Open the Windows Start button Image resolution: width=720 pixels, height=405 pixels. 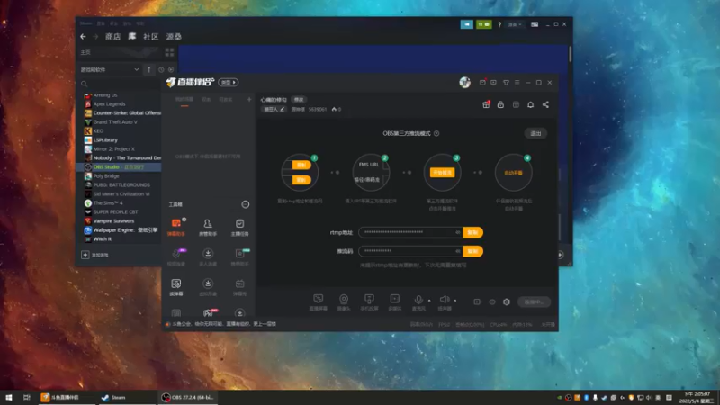pos(9,397)
